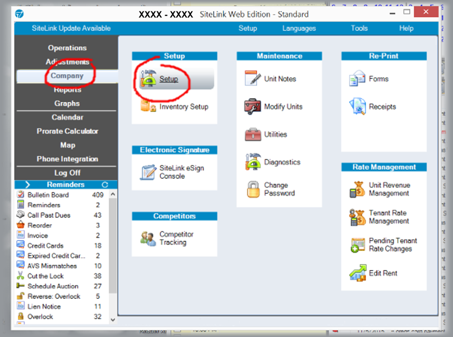Select Reports in the left sidebar

[67, 90]
